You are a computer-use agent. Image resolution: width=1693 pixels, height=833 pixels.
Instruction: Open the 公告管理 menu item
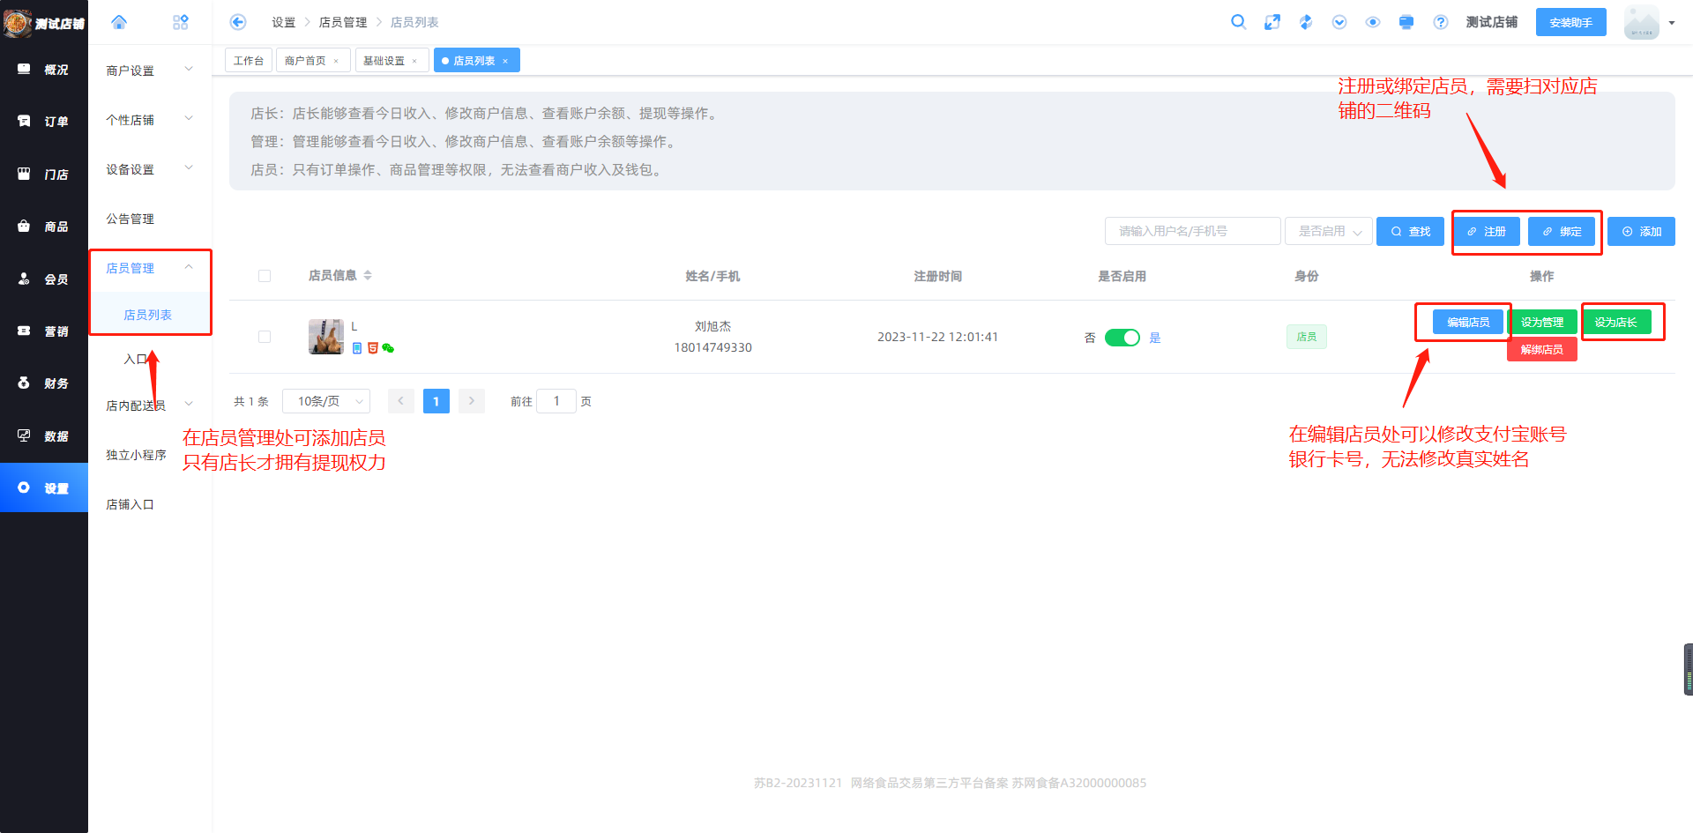131,219
